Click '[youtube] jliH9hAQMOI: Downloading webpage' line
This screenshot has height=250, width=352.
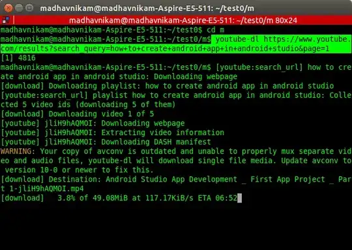pyautogui.click(x=93, y=123)
